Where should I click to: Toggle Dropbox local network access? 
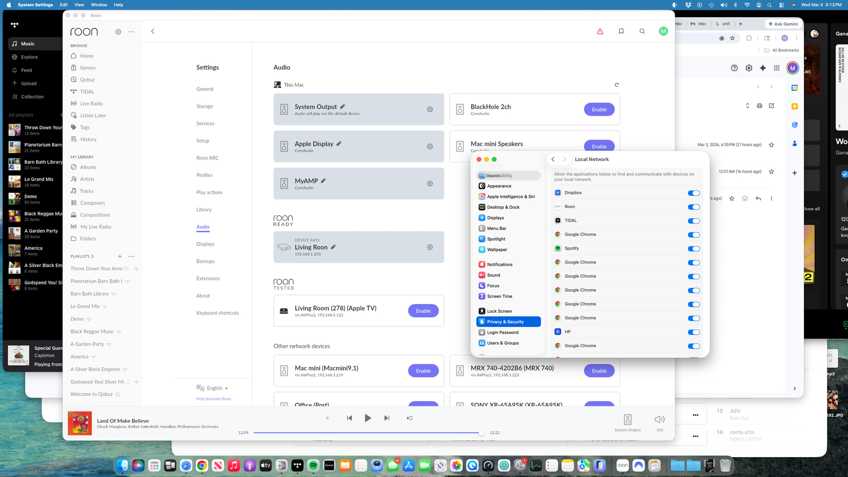pos(693,193)
